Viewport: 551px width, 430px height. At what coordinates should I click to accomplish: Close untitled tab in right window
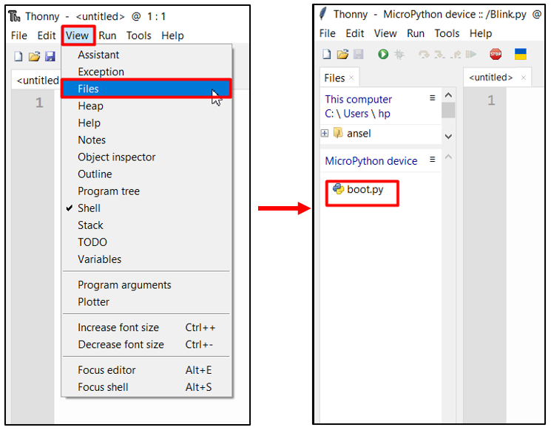(x=523, y=78)
